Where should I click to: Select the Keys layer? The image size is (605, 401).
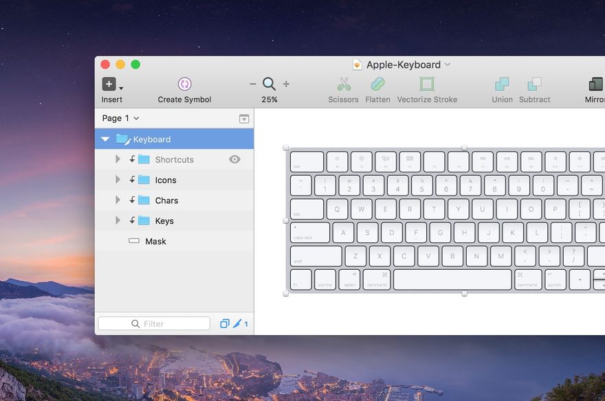(x=175, y=220)
